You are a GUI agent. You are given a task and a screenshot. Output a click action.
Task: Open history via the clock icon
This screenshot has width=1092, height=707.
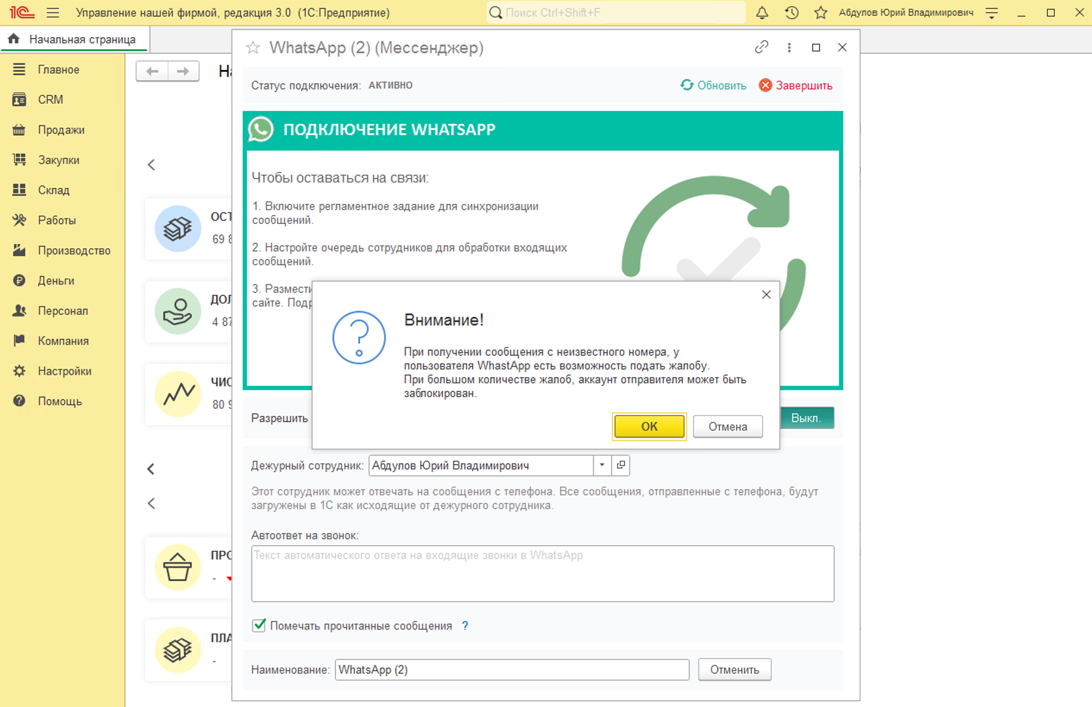point(791,13)
